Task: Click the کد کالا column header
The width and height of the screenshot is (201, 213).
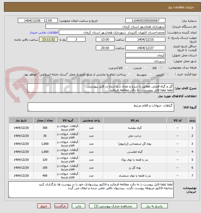Action: click(x=178, y=120)
